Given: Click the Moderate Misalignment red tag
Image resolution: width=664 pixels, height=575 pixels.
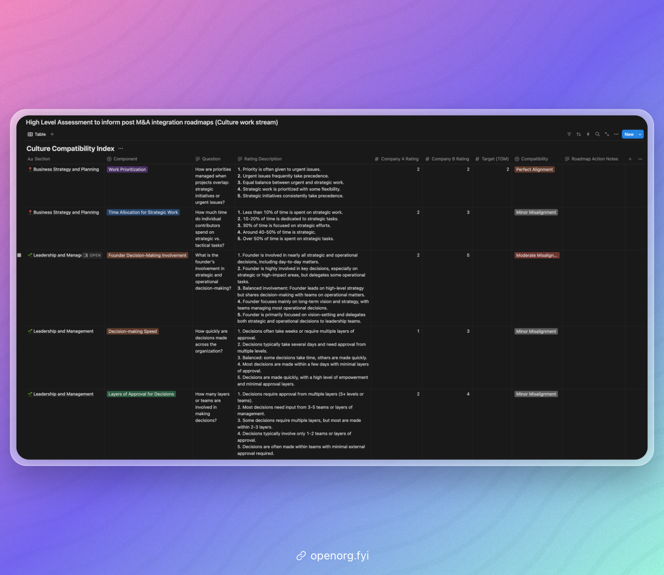Looking at the screenshot, I should tap(536, 255).
